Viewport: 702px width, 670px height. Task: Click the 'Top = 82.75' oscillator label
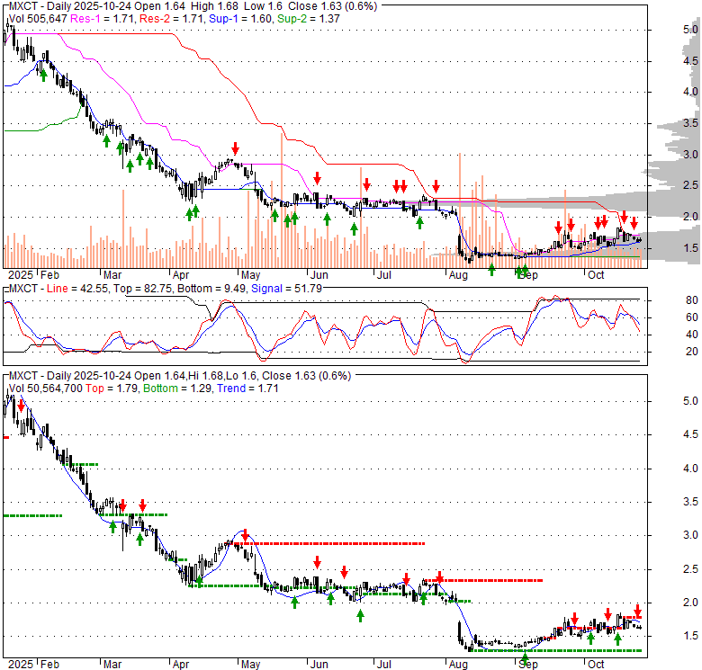click(x=142, y=289)
